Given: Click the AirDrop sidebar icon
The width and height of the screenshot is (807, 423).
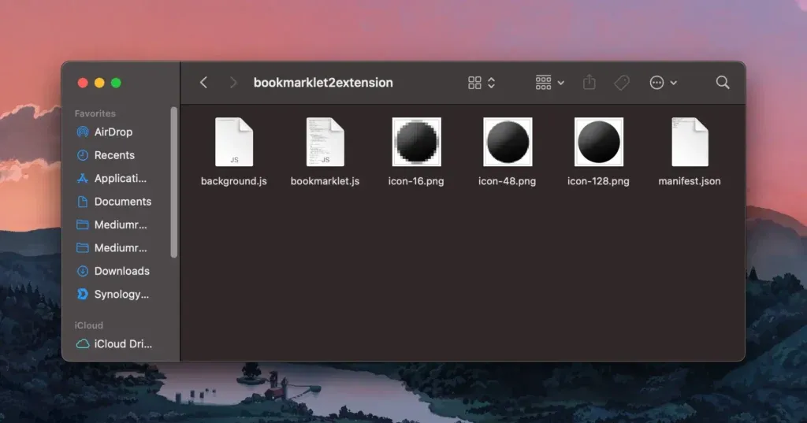Looking at the screenshot, I should pyautogui.click(x=82, y=132).
